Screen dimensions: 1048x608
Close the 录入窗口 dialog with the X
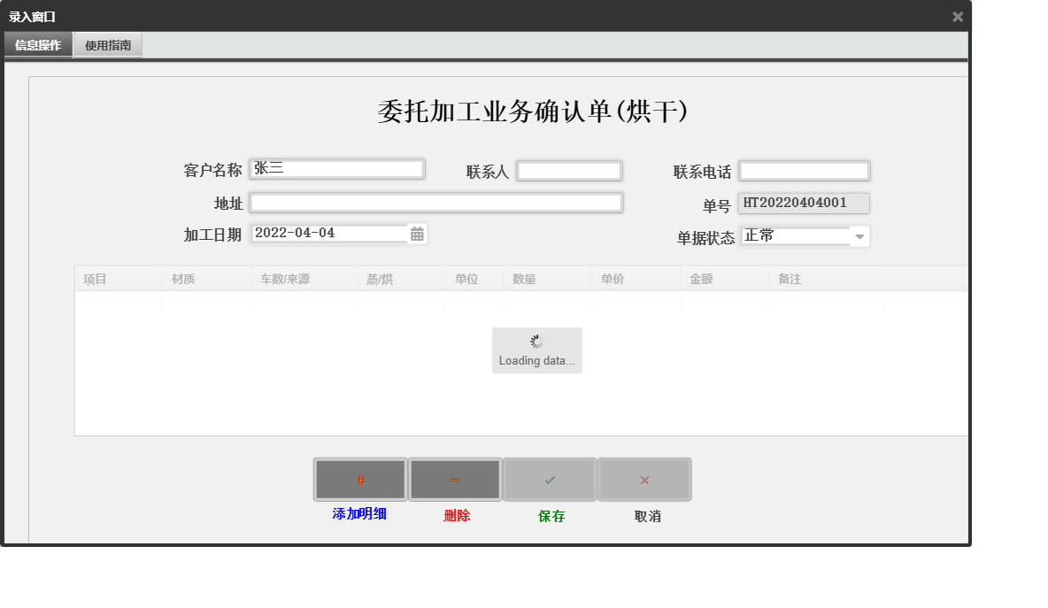click(958, 16)
